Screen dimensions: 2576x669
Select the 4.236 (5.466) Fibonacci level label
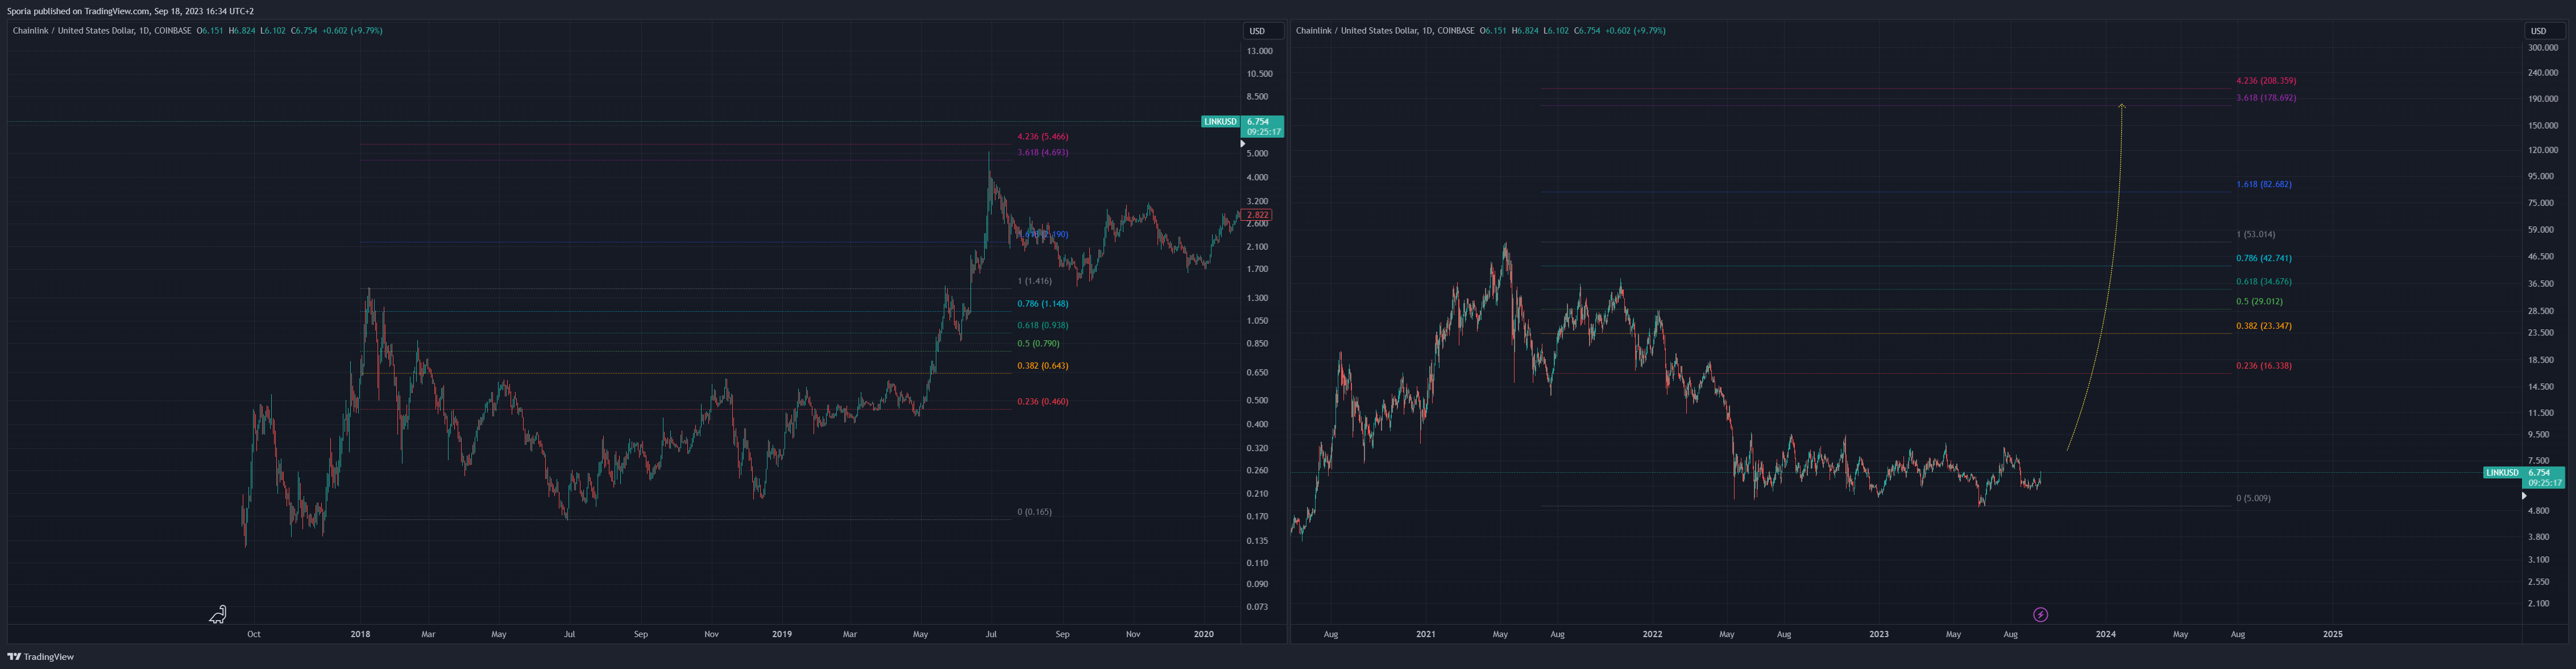(1042, 136)
